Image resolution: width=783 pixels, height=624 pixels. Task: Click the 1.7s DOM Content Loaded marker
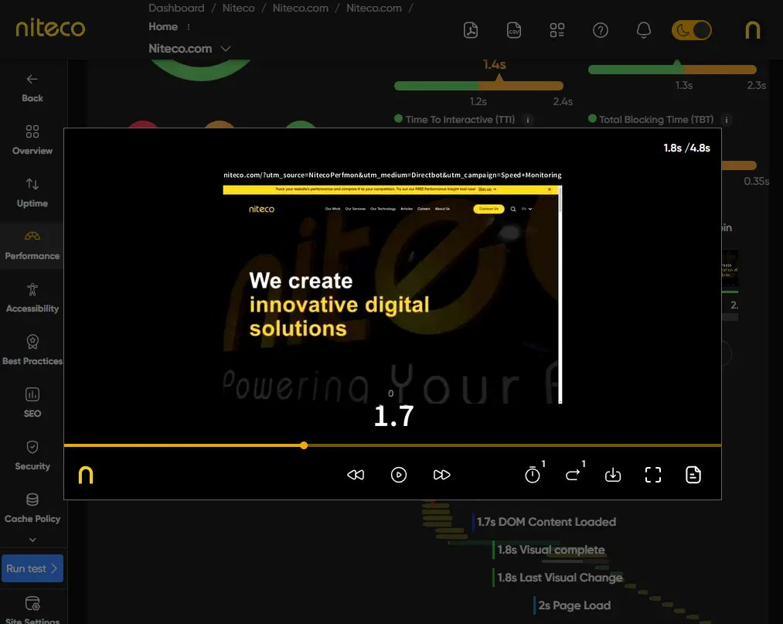coord(546,522)
